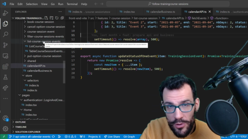Open Run and Debug view

pos(5,13)
